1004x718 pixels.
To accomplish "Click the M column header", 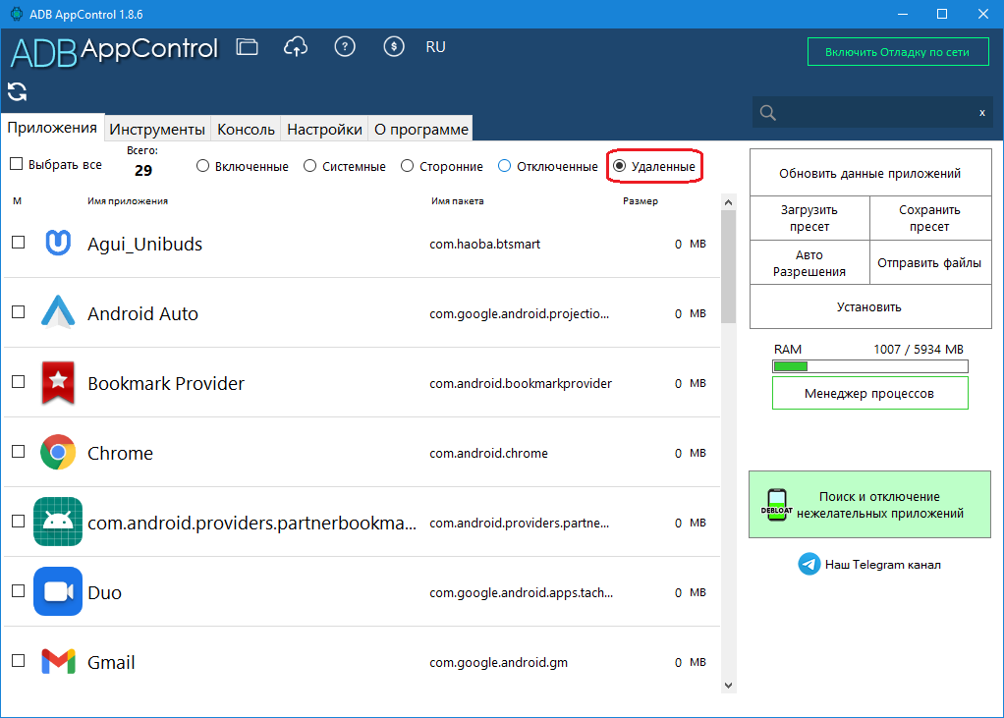I will pyautogui.click(x=18, y=201).
